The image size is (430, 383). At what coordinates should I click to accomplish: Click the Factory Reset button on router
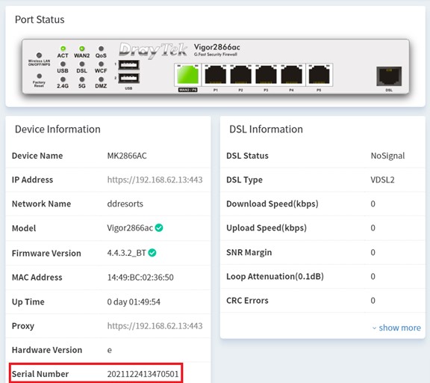point(40,76)
